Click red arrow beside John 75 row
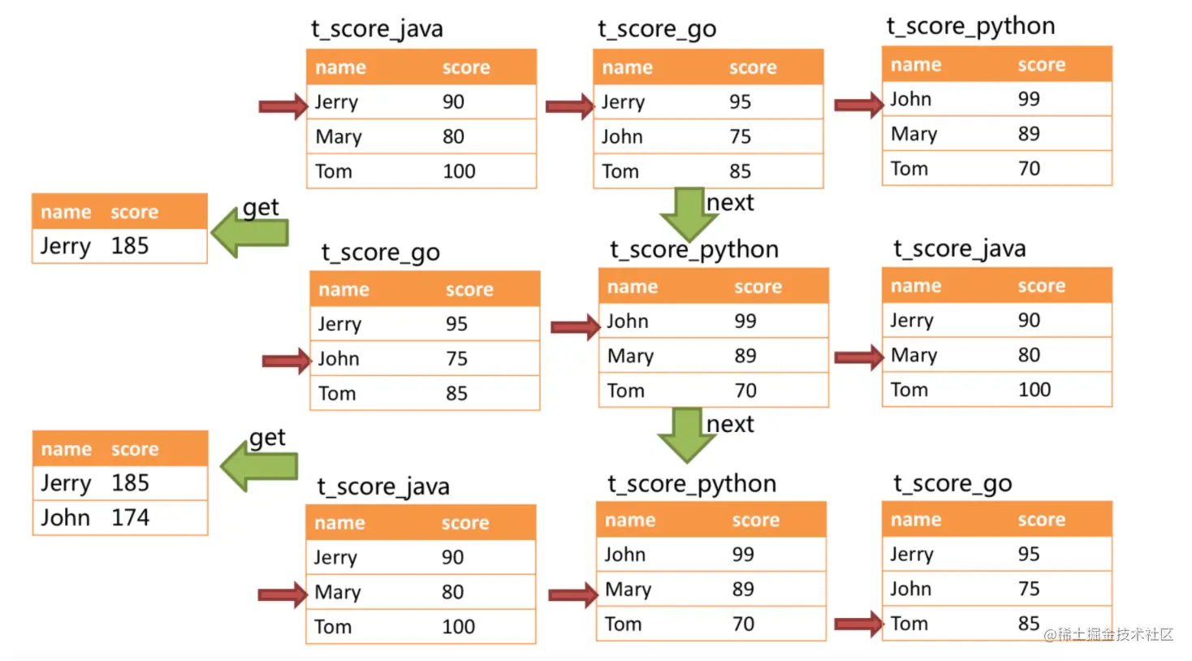The width and height of the screenshot is (1192, 661). pyautogui.click(x=286, y=361)
